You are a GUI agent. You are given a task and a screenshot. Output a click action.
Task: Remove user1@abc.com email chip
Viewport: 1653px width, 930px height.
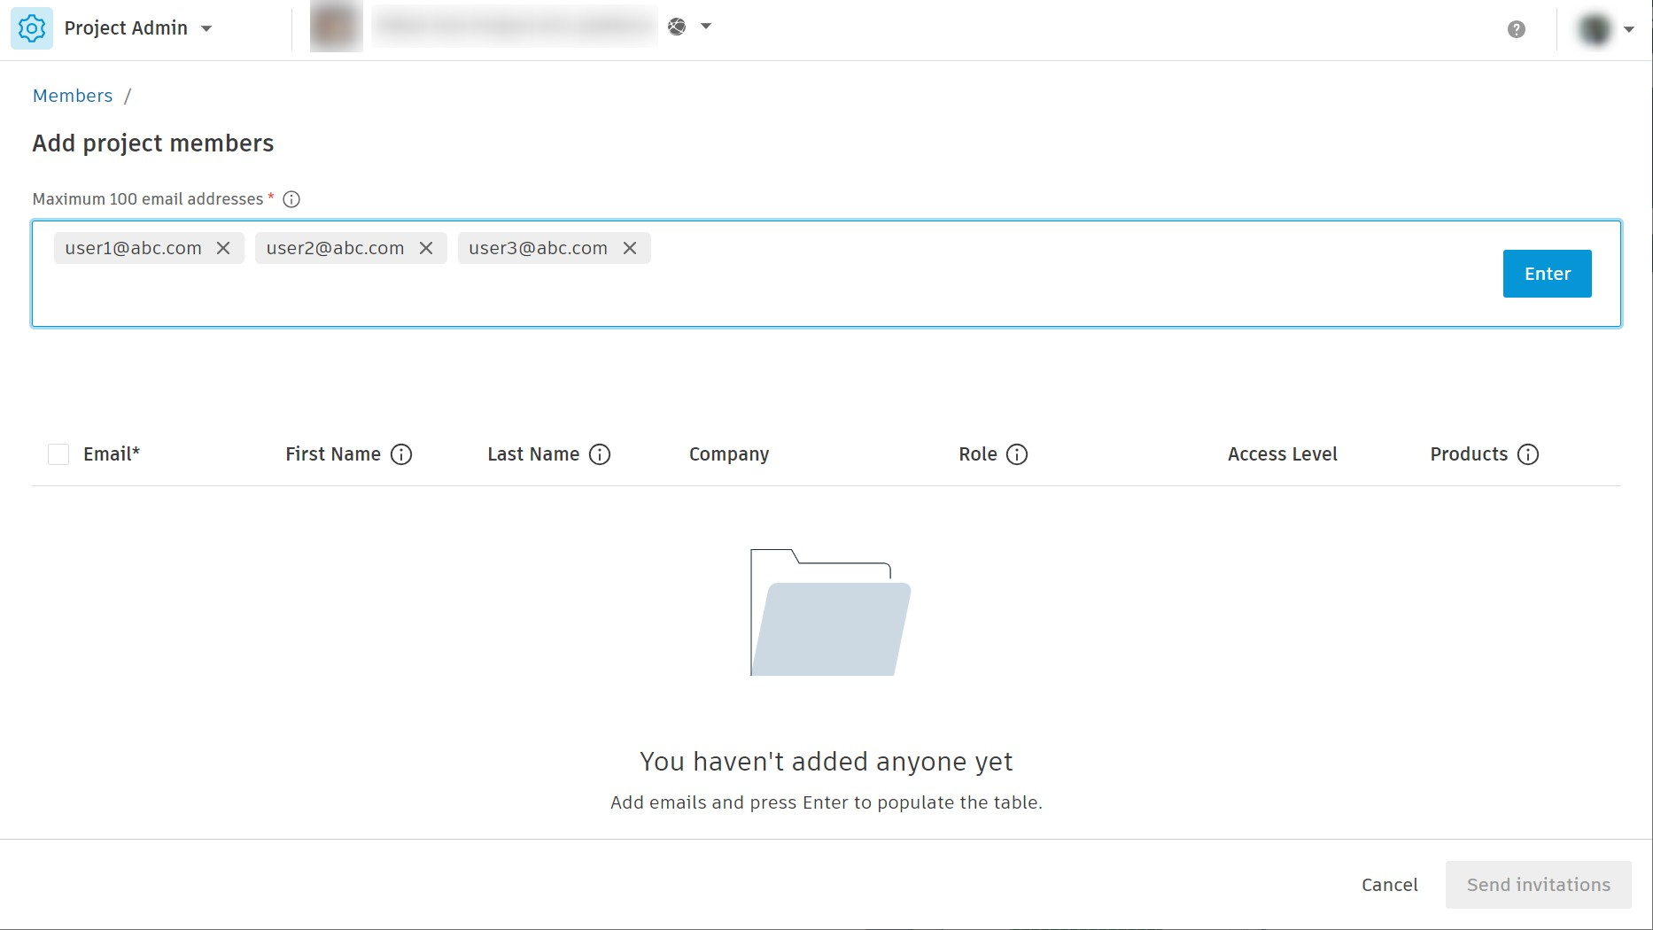tap(223, 248)
